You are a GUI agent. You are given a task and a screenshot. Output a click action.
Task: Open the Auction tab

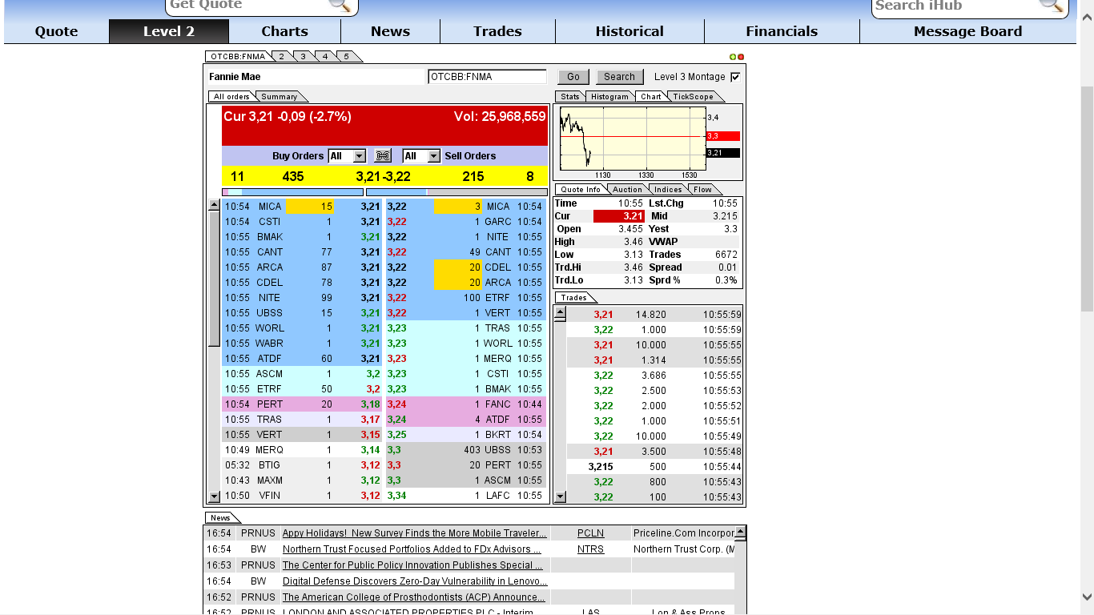pos(627,189)
